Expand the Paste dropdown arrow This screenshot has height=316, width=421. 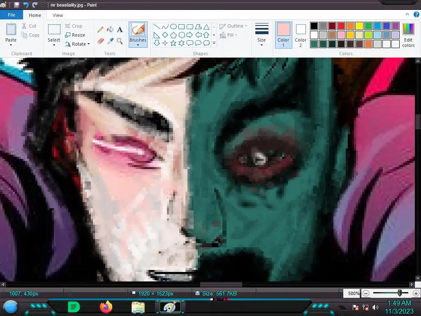tap(11, 45)
